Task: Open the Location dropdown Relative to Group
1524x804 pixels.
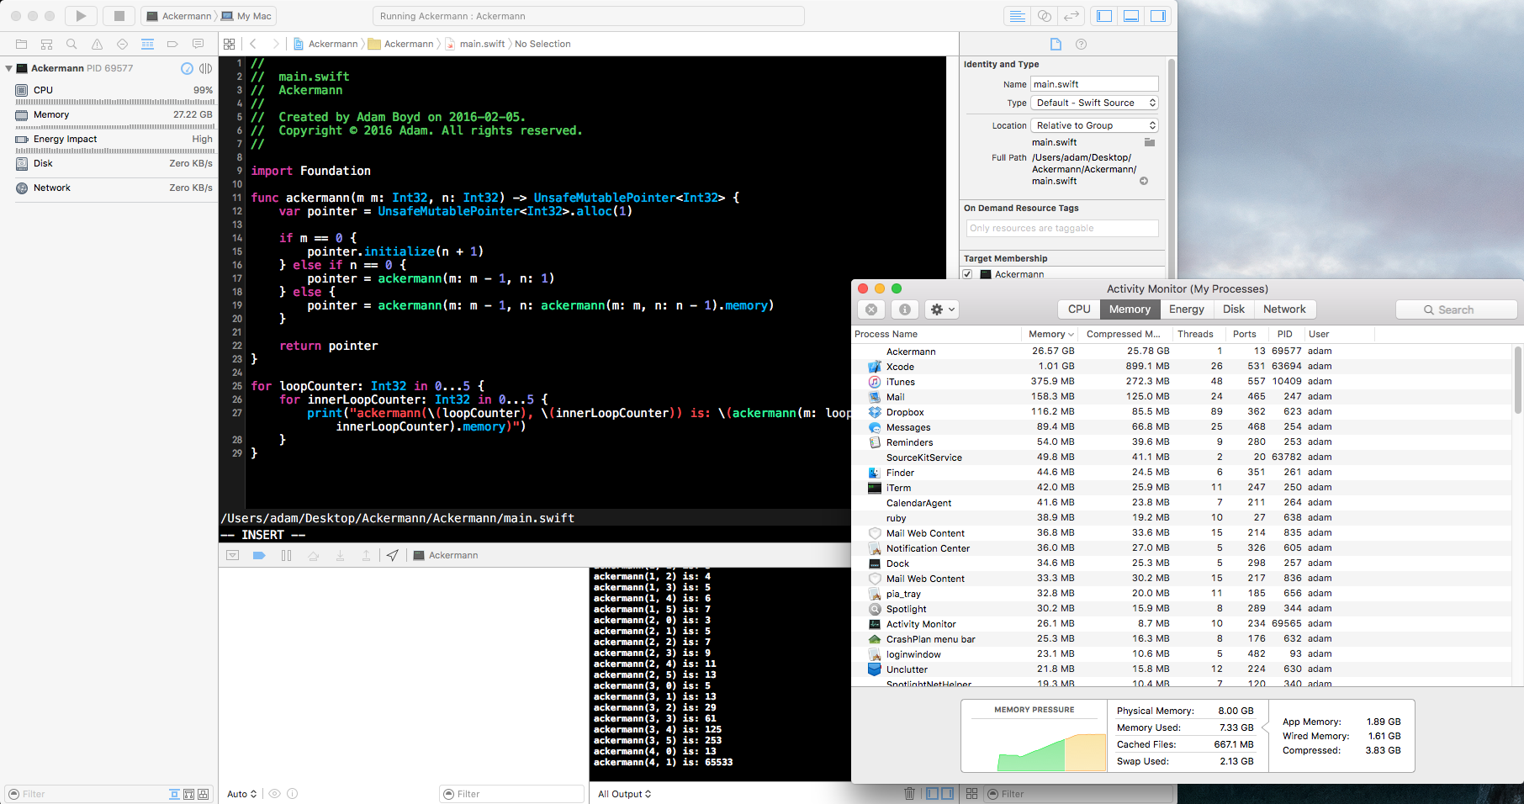Action: [1094, 125]
